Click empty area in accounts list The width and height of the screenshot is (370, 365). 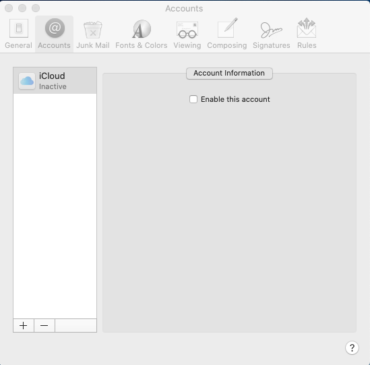[55, 206]
